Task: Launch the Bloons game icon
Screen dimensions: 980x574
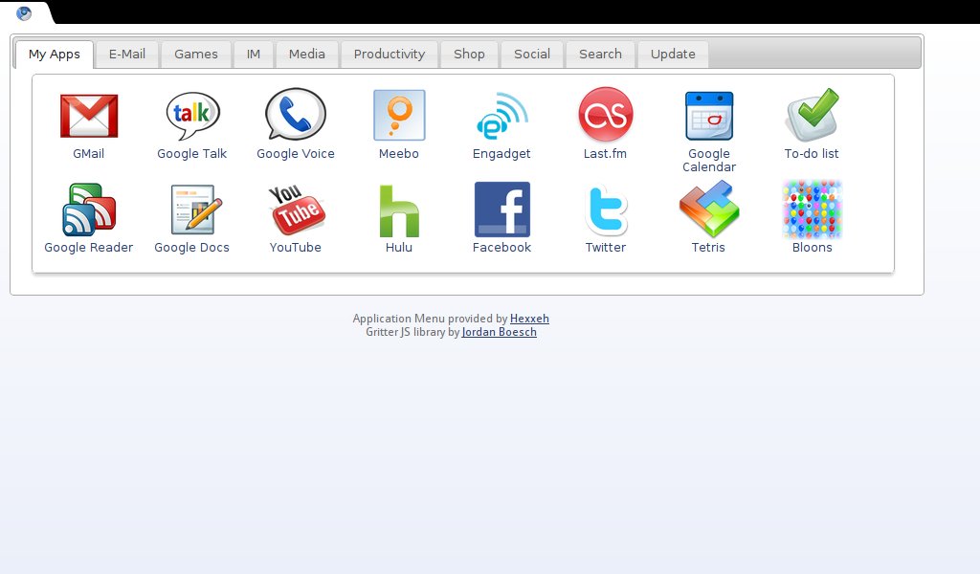Action: [812, 210]
